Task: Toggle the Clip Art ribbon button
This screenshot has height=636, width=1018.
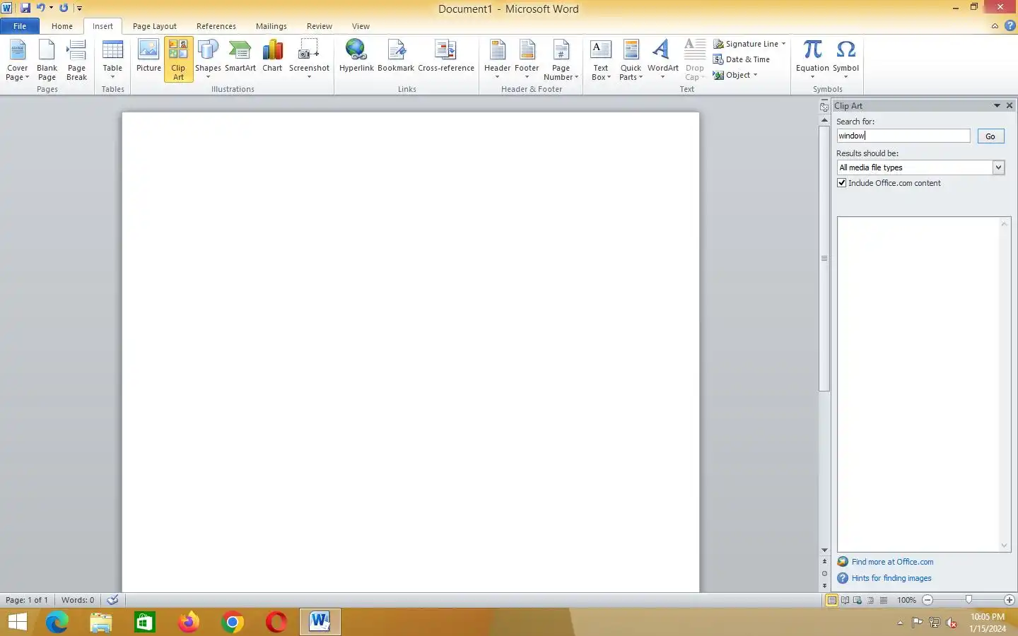Action: pyautogui.click(x=178, y=60)
